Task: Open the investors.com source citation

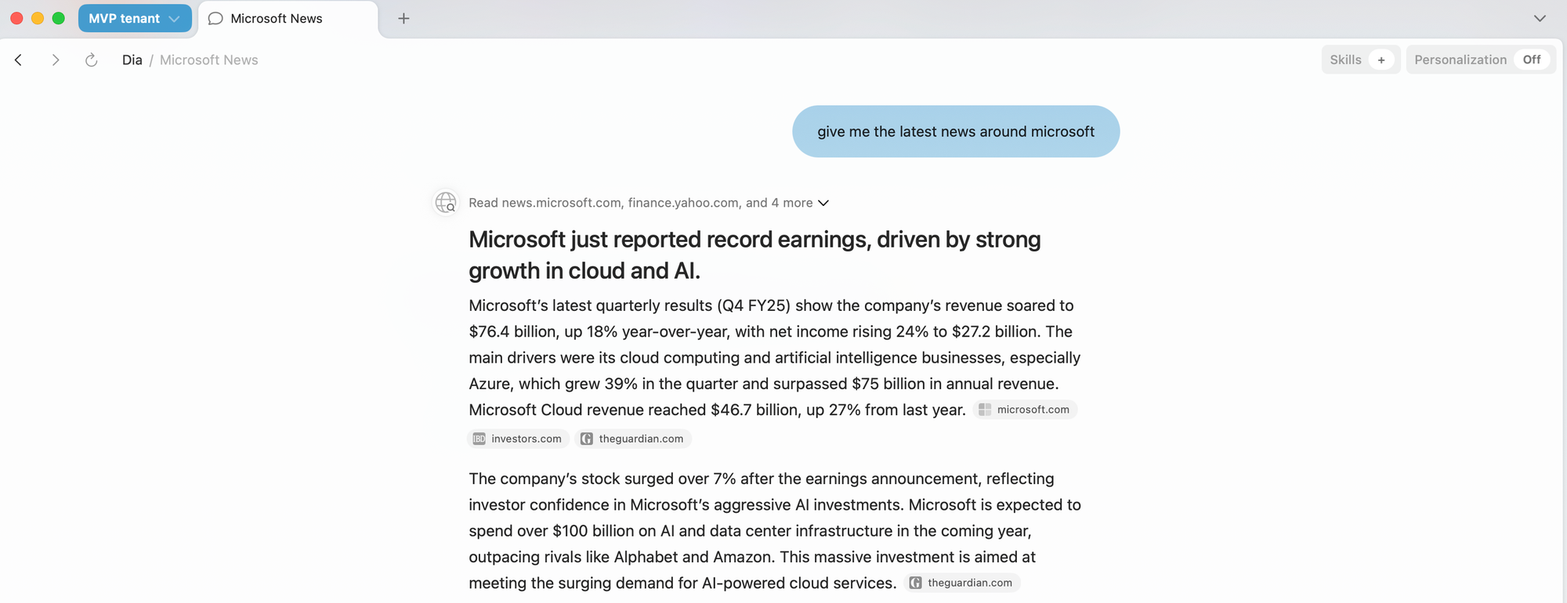Action: coord(518,439)
